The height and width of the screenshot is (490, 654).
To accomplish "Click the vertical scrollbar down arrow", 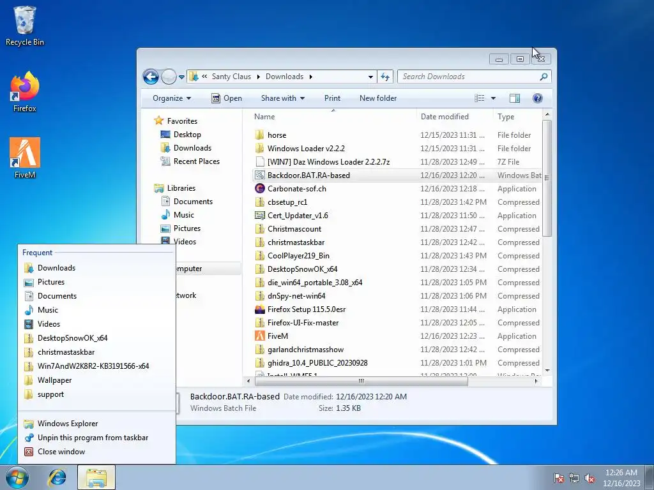I will [x=547, y=370].
